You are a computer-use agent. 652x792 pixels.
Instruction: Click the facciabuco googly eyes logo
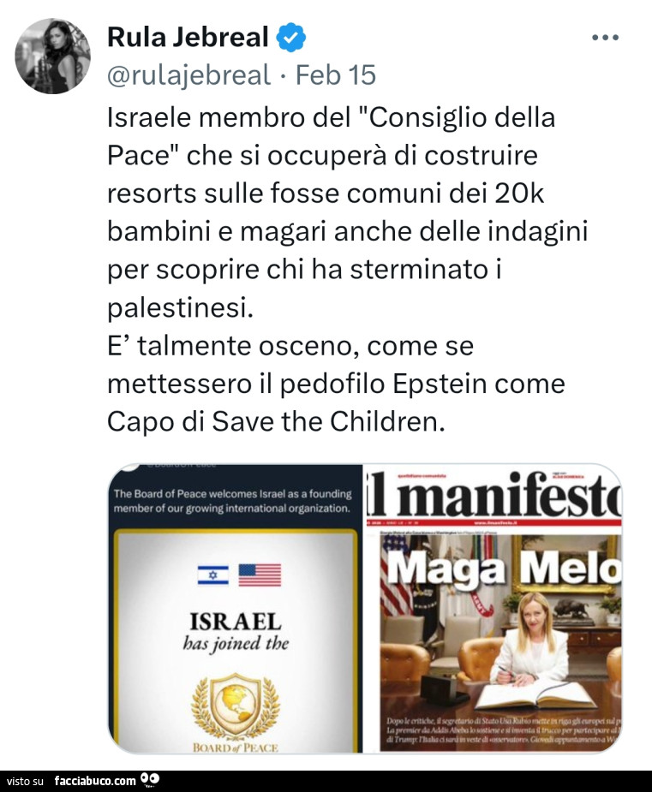(x=150, y=780)
